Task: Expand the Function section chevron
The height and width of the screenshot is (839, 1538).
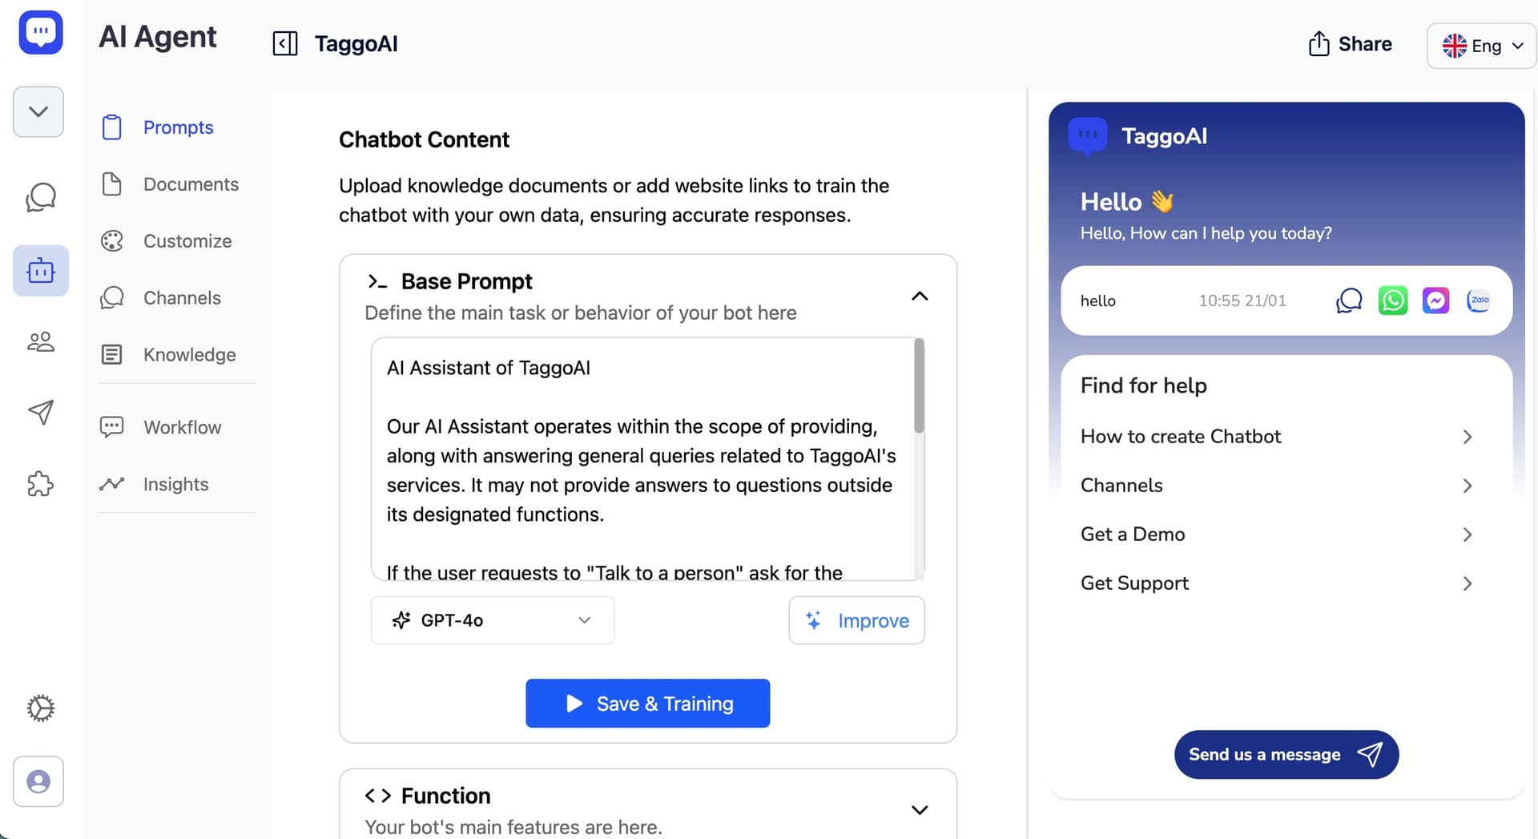Action: click(x=920, y=809)
